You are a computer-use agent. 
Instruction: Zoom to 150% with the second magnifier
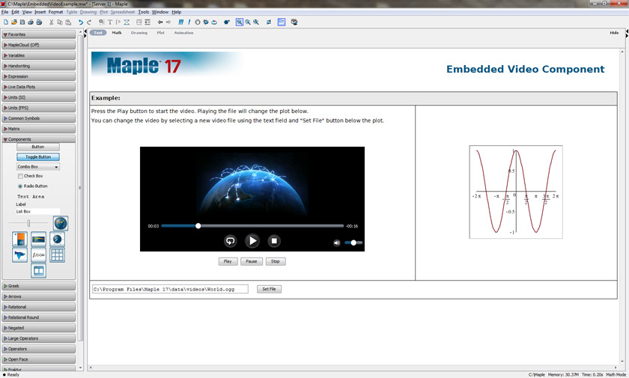[x=248, y=22]
